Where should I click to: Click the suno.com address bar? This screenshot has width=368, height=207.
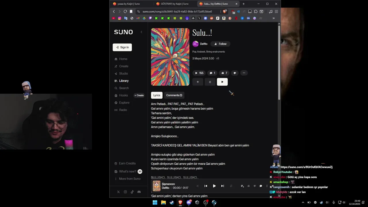point(177,11)
